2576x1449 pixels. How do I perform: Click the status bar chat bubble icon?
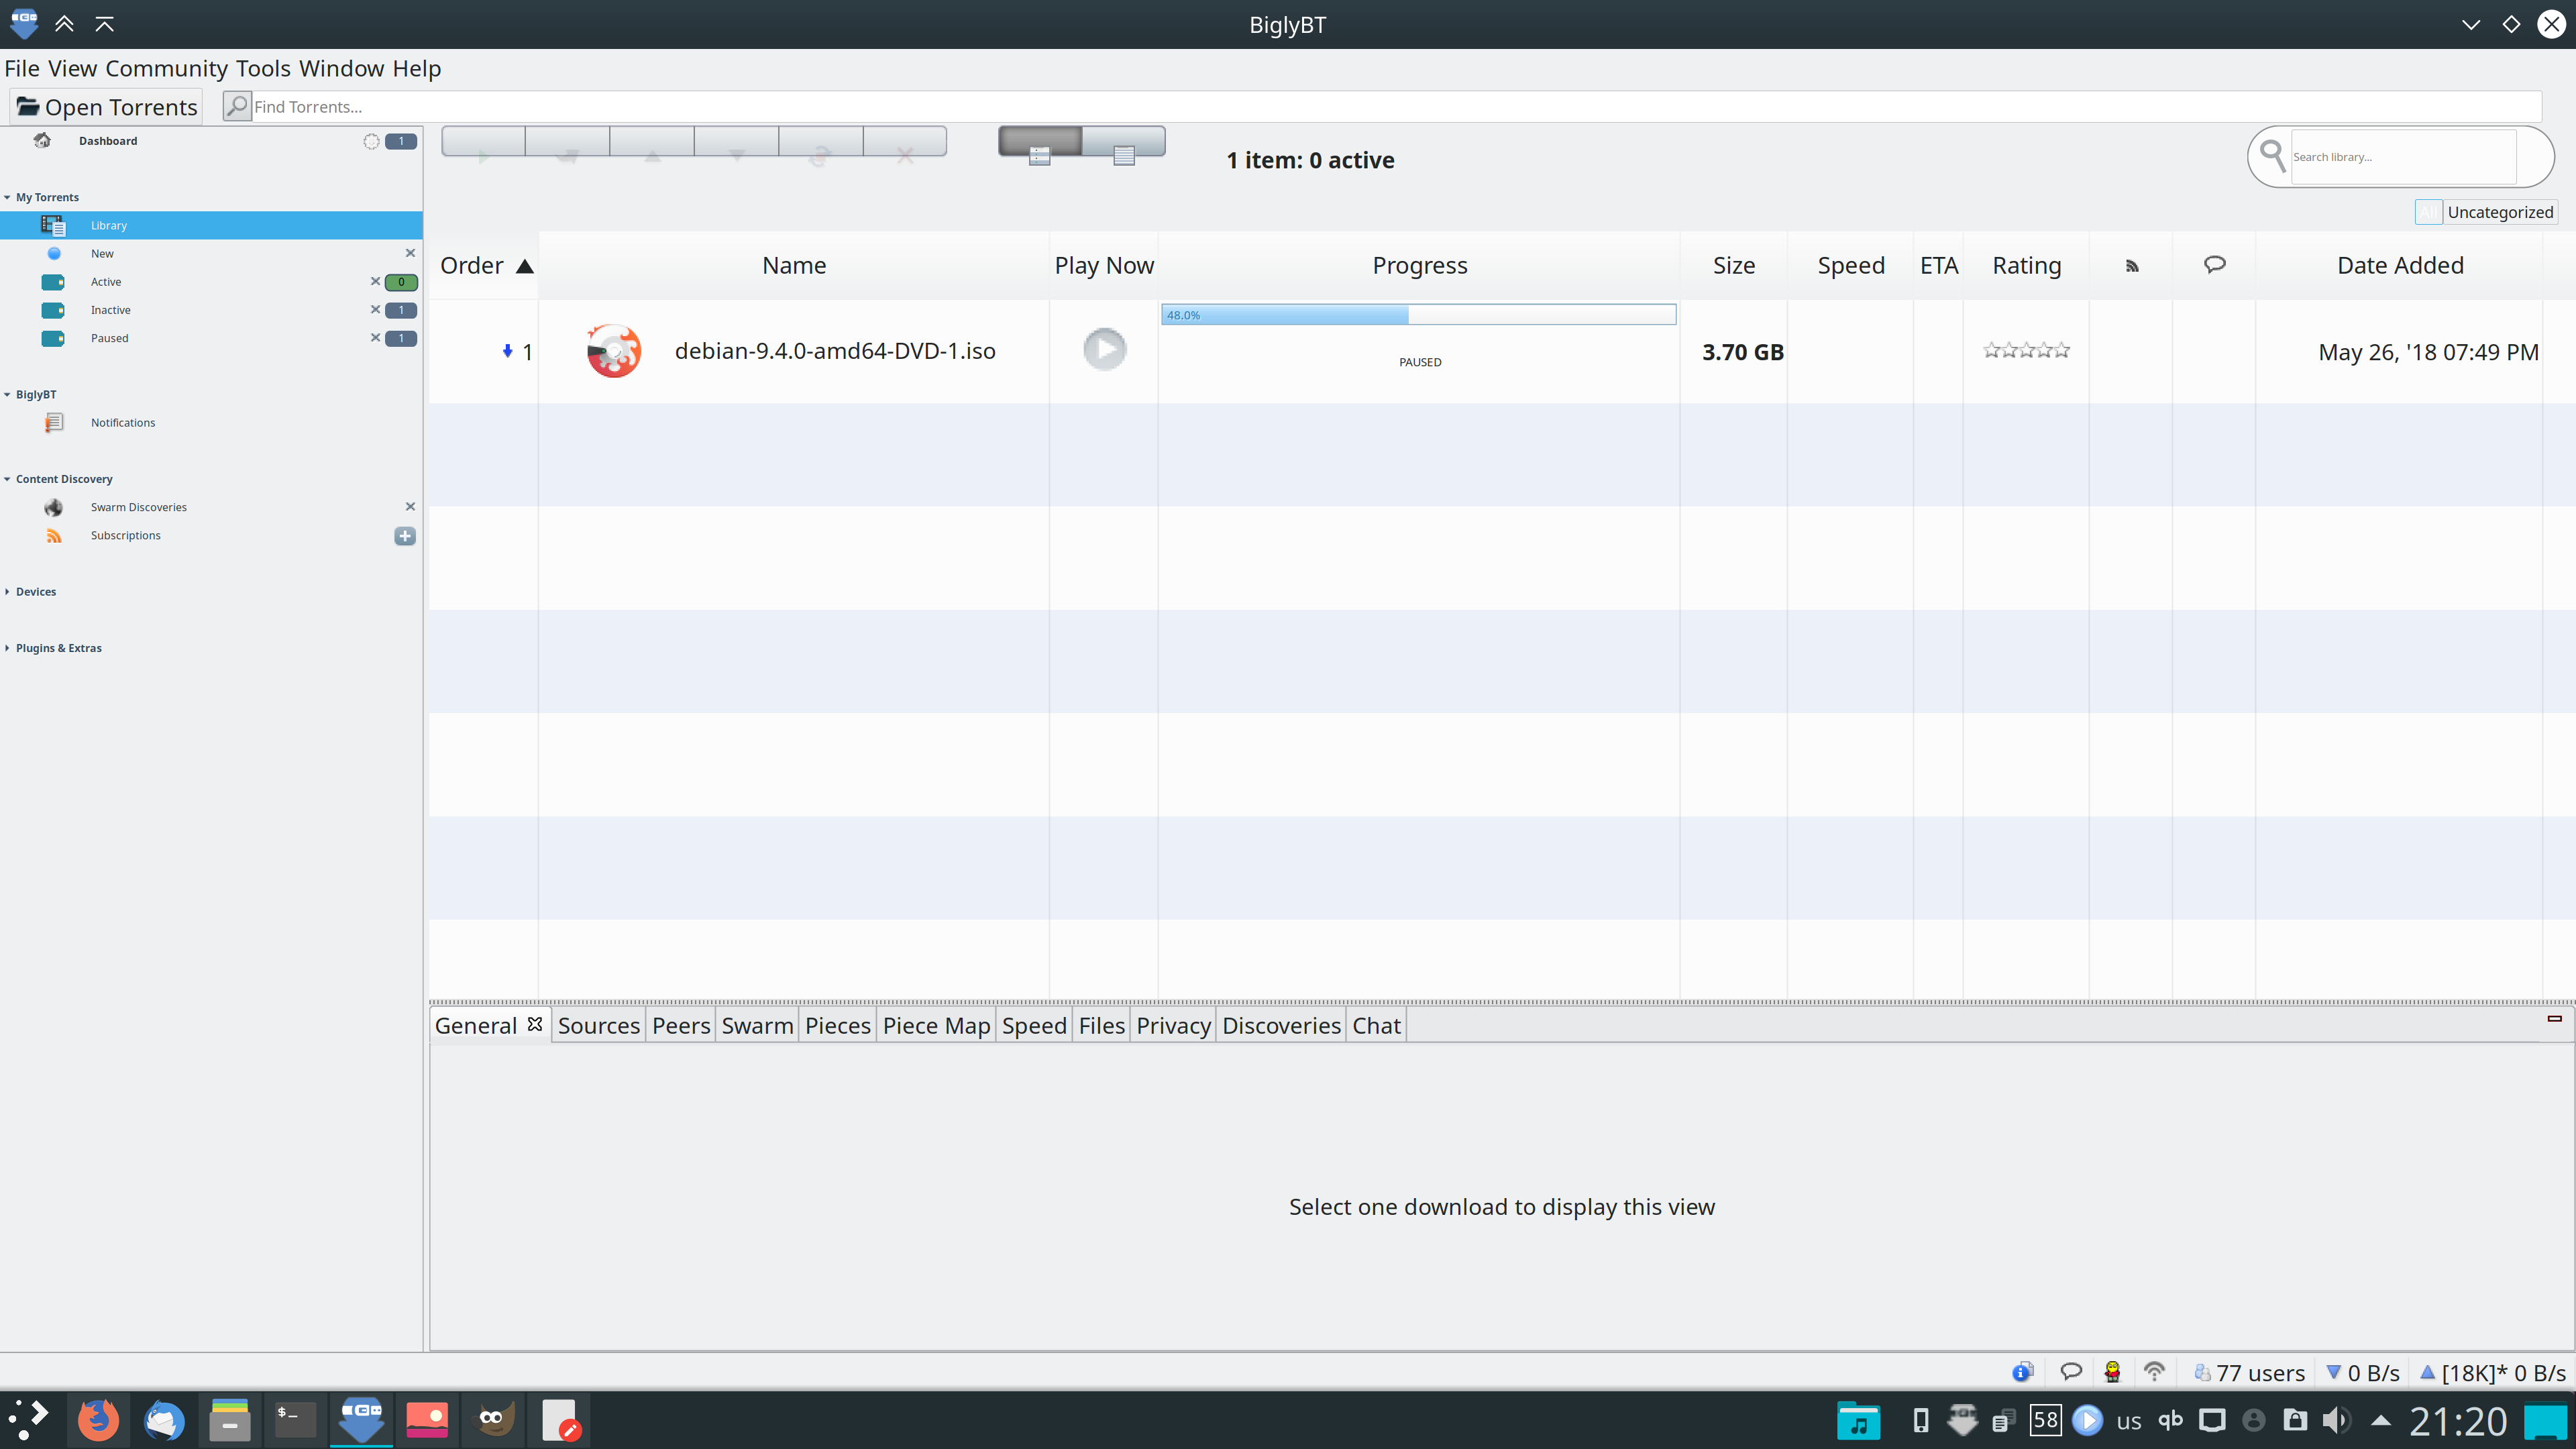(2071, 1372)
